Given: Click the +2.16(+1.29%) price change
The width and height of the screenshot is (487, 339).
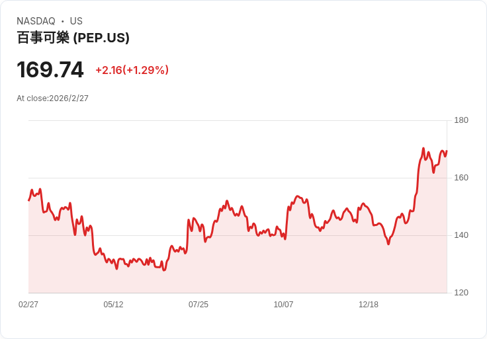Looking at the screenshot, I should pyautogui.click(x=132, y=70).
